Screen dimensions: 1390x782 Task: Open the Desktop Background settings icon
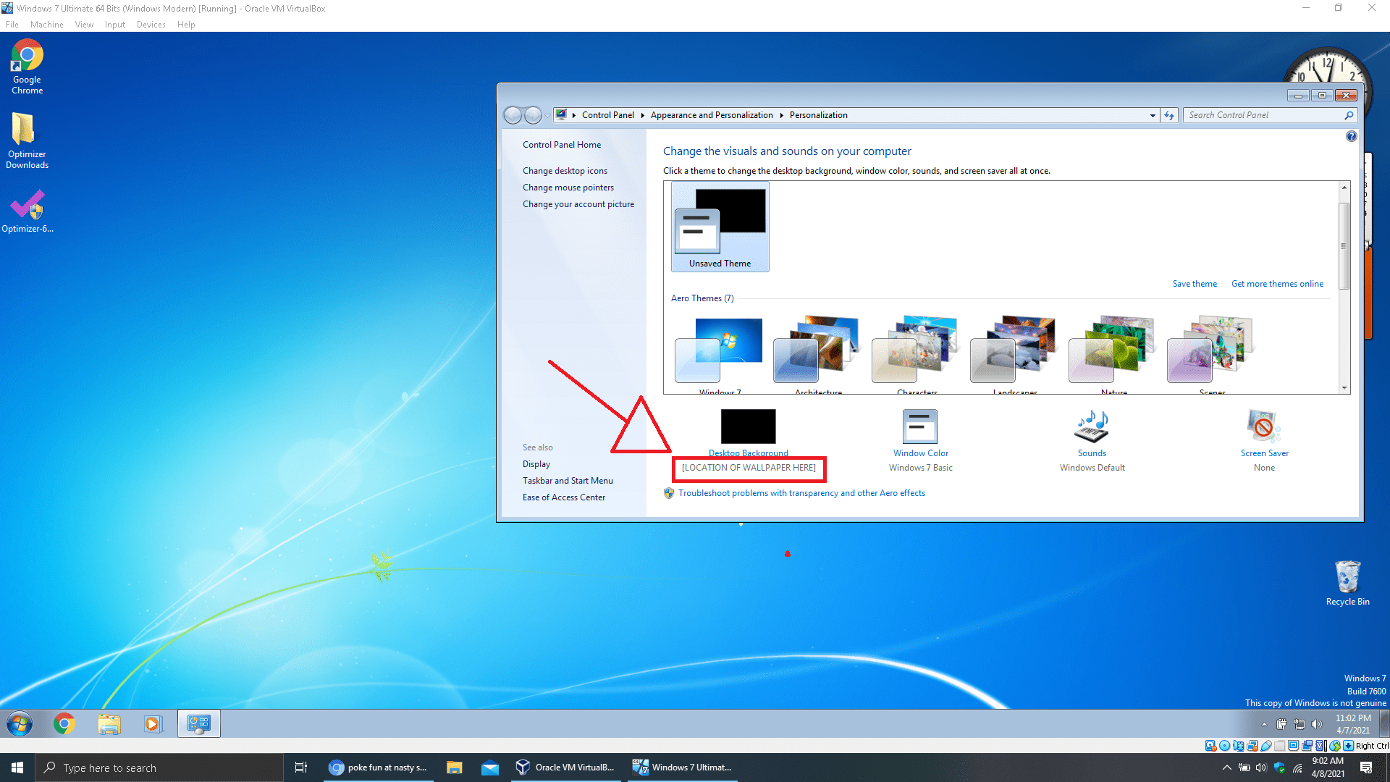(748, 426)
